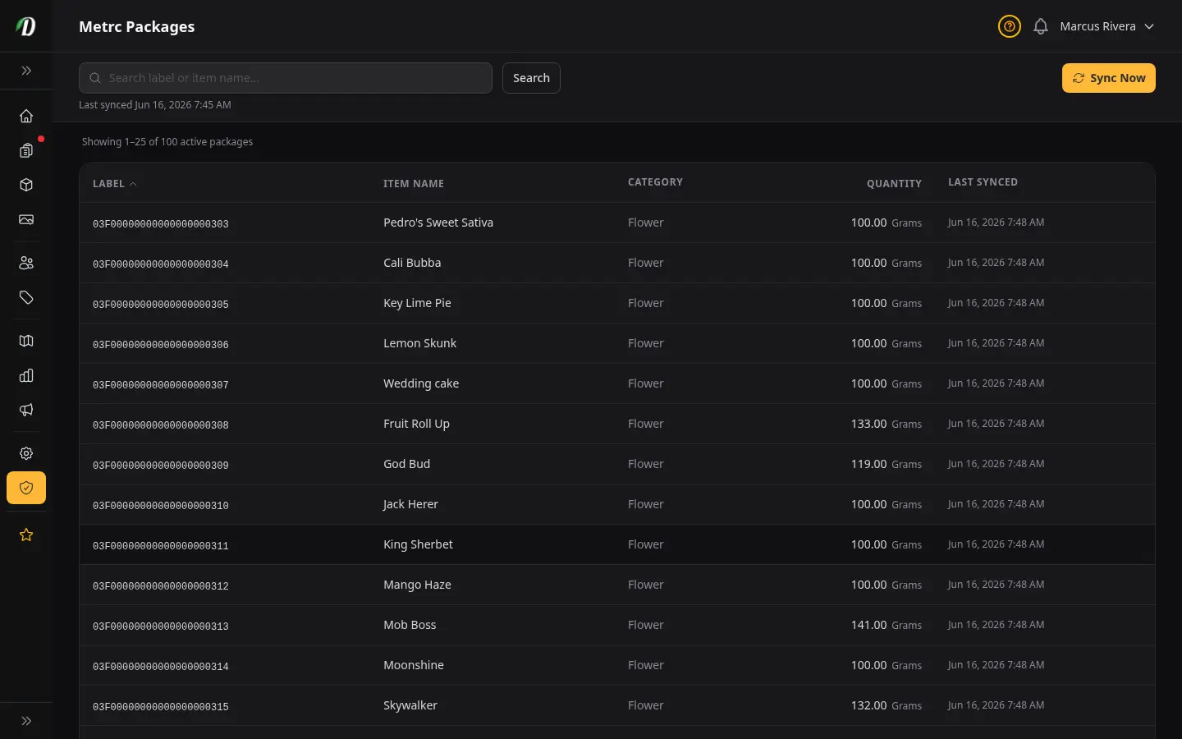Click the app logo icon

coord(26,26)
